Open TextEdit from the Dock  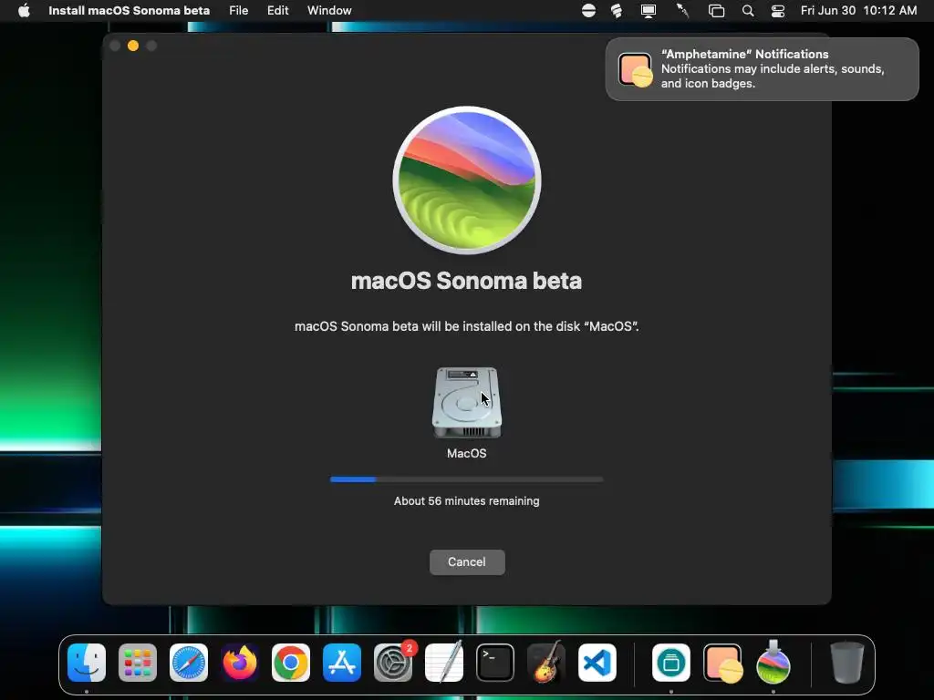(444, 663)
